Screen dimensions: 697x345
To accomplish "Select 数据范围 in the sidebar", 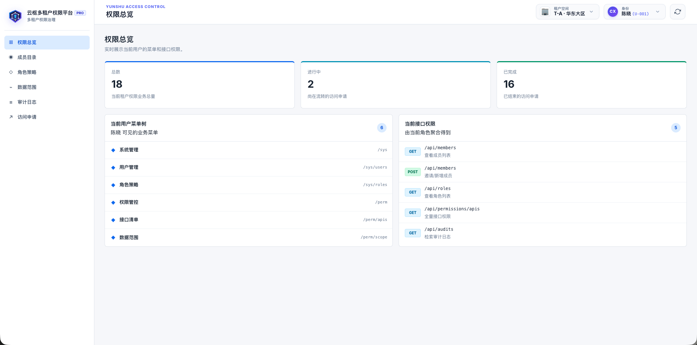I will coord(47,87).
